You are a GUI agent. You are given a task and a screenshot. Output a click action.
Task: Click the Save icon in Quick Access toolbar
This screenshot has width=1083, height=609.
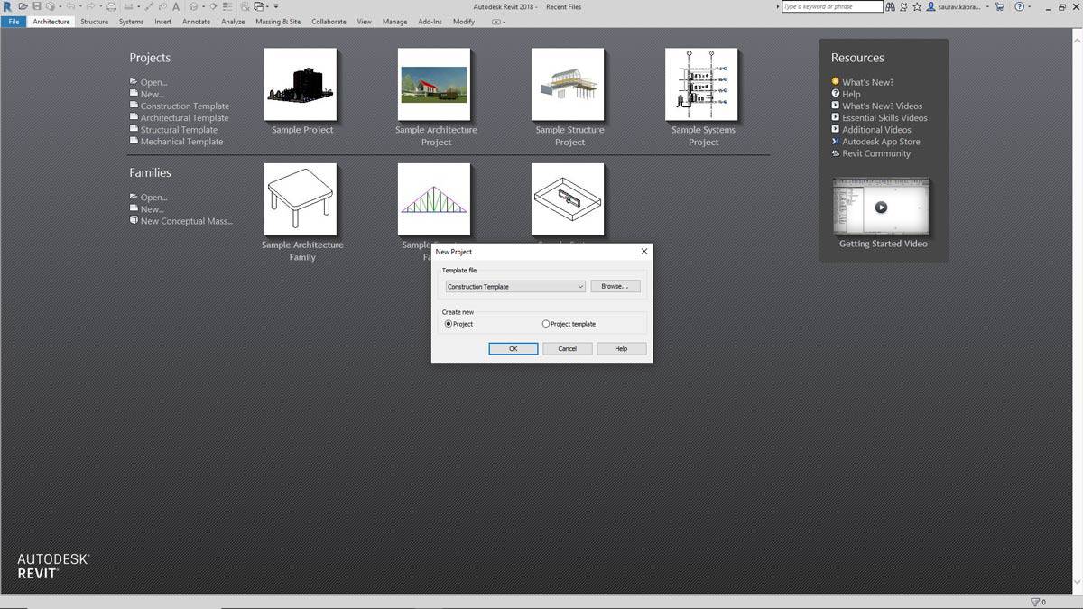[37, 6]
